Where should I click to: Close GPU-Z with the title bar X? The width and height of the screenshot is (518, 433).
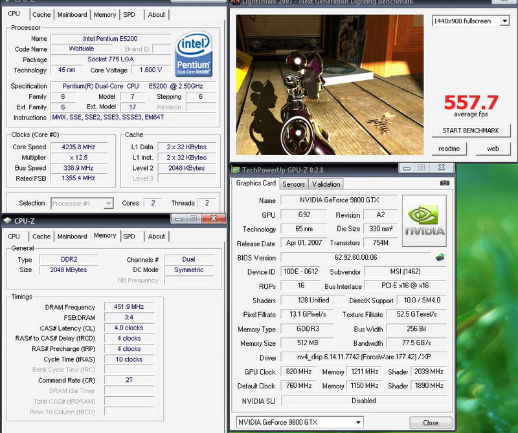coord(442,168)
